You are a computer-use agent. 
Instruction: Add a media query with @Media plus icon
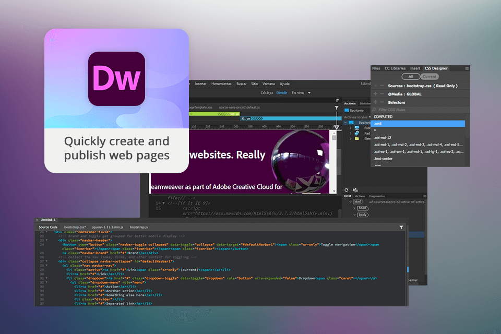coord(375,94)
